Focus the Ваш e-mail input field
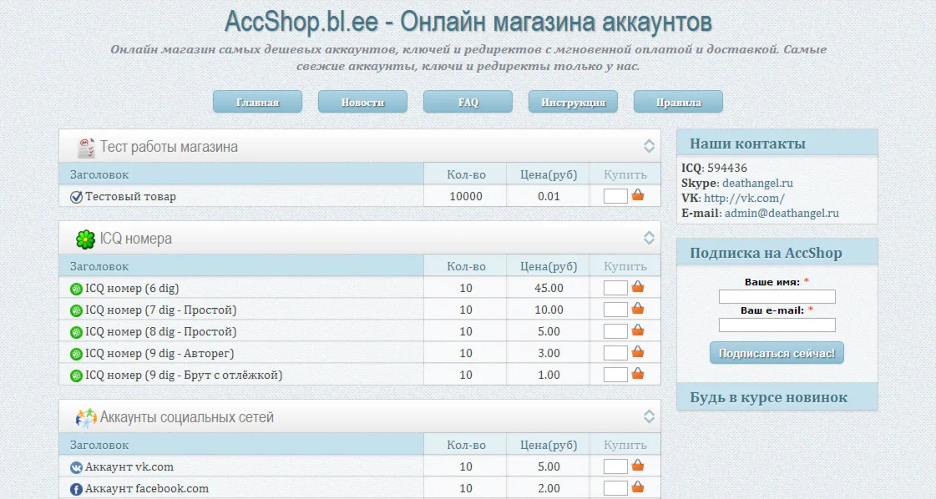 coord(777,325)
